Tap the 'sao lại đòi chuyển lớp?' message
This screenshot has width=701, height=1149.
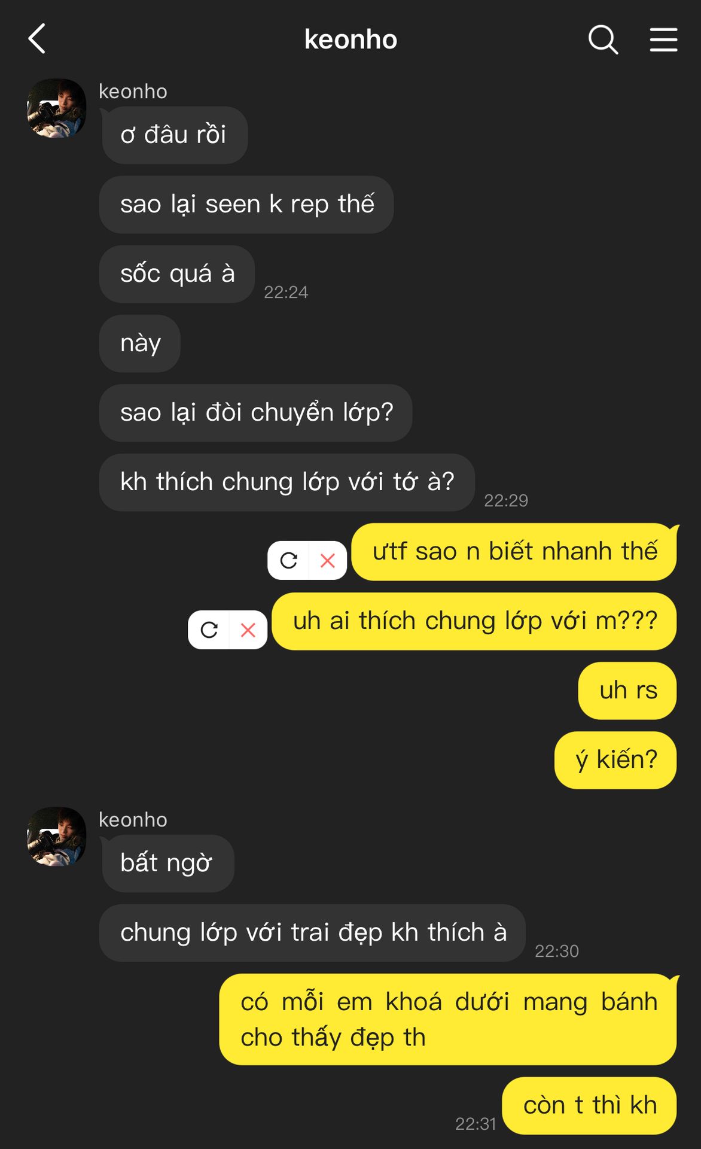point(256,413)
